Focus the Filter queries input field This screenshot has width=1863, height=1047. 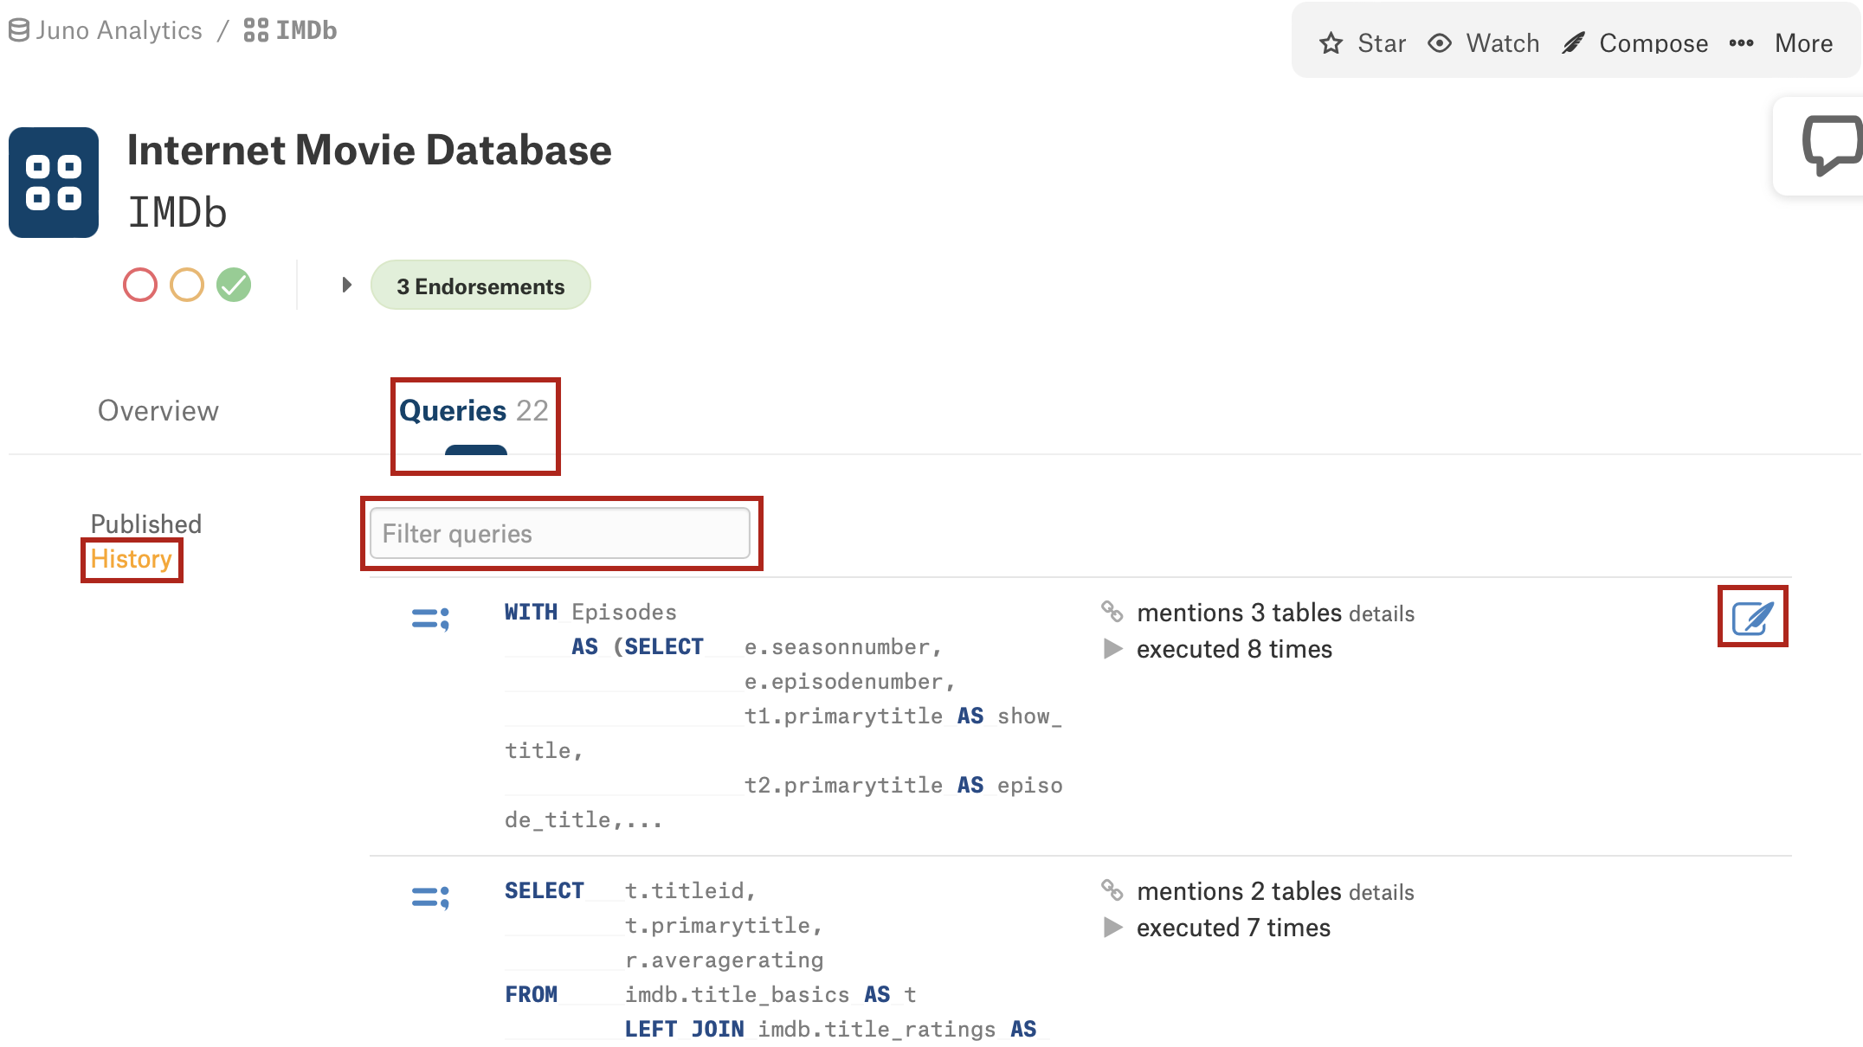pyautogui.click(x=560, y=534)
